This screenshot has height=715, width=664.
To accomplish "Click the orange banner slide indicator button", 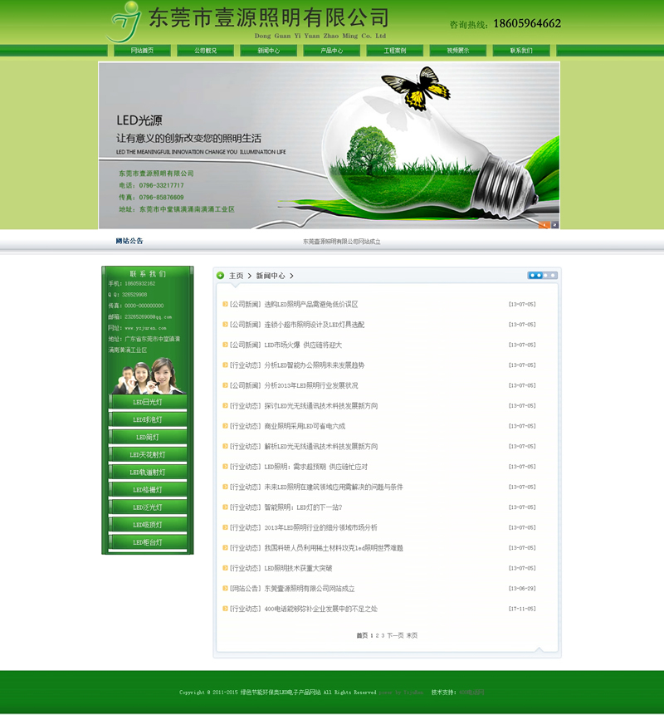I will (x=544, y=224).
